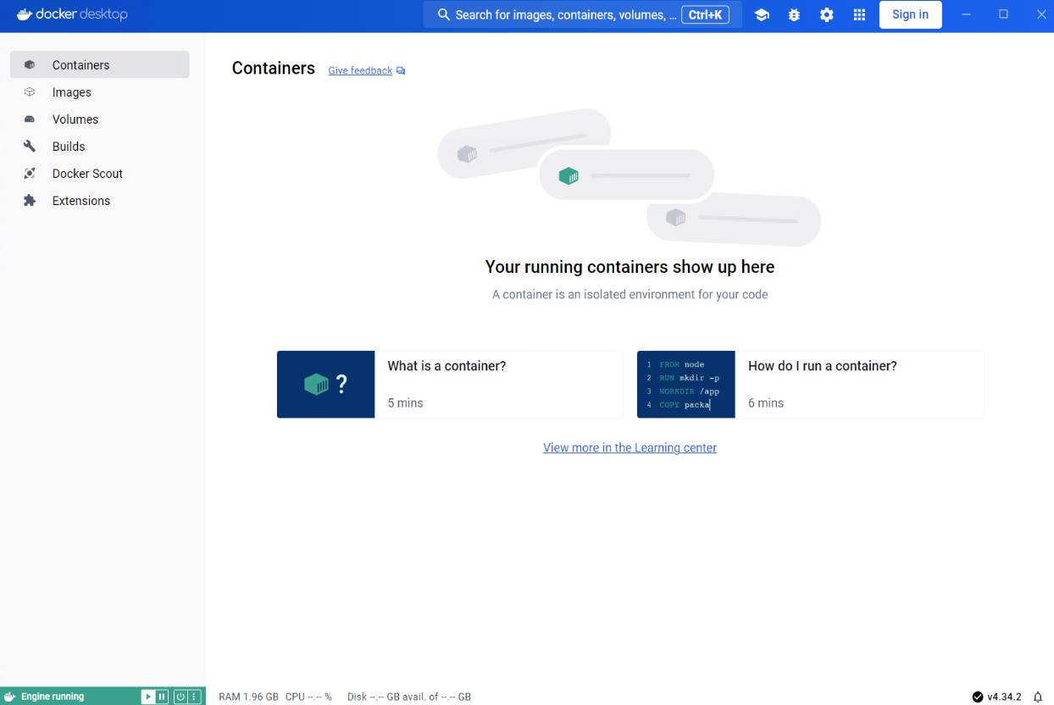Open the 'What is a container?' card

pyautogui.click(x=450, y=384)
